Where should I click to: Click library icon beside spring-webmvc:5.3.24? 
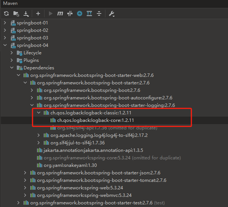click(33, 195)
